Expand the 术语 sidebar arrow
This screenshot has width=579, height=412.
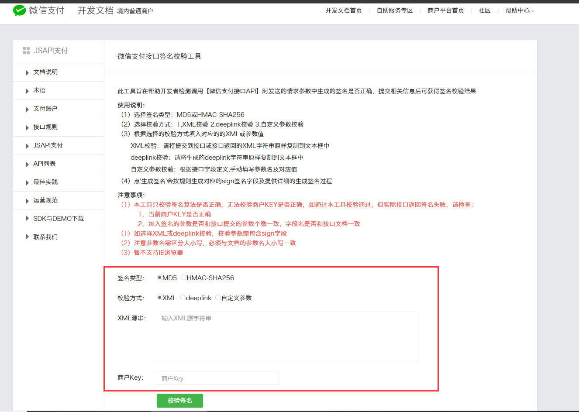point(28,91)
